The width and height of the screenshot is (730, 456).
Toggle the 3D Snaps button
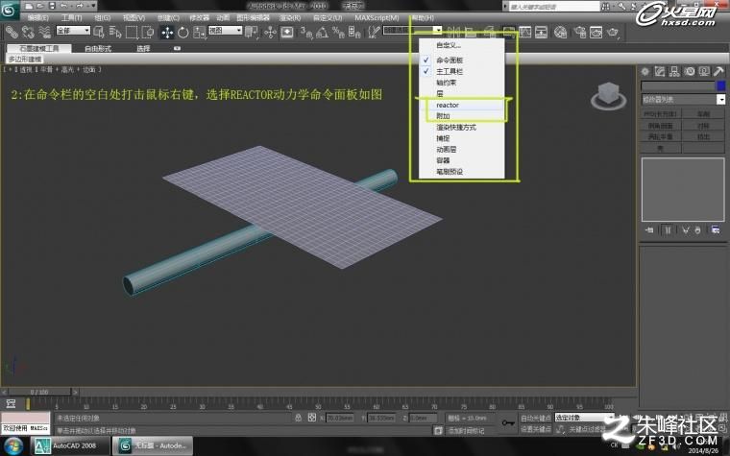(x=305, y=32)
